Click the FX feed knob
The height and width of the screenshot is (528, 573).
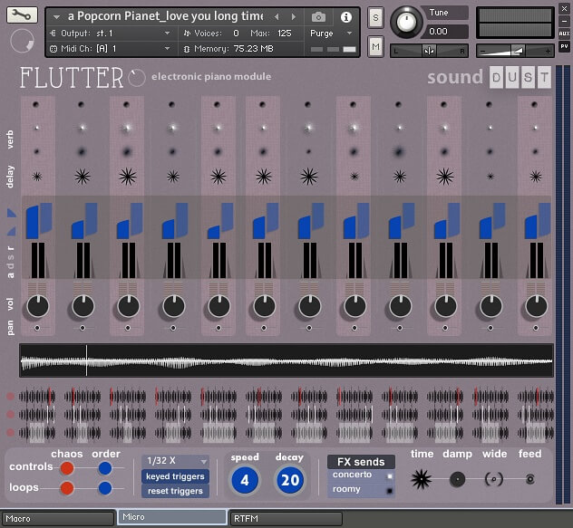coord(529,479)
